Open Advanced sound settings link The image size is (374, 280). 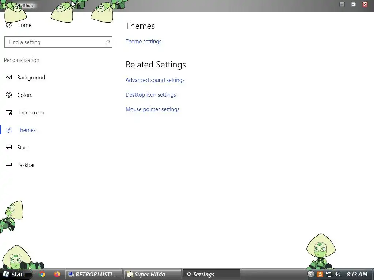pos(155,80)
